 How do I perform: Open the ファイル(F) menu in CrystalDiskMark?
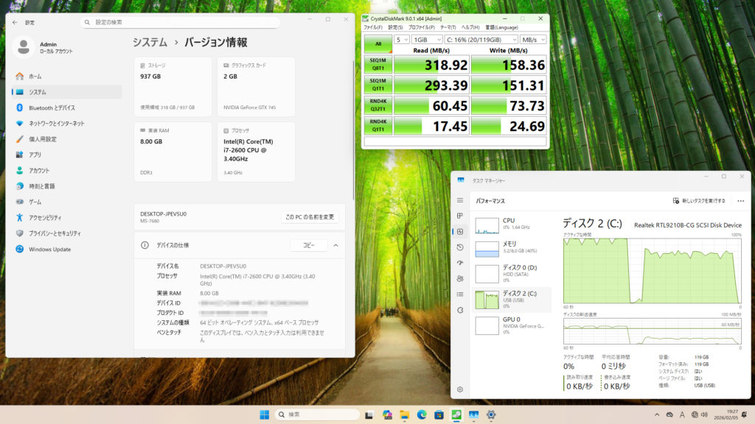click(x=374, y=27)
